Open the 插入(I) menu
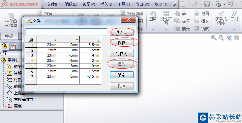Image resolution: width=242 pixels, height=123 pixels. coord(106,4)
